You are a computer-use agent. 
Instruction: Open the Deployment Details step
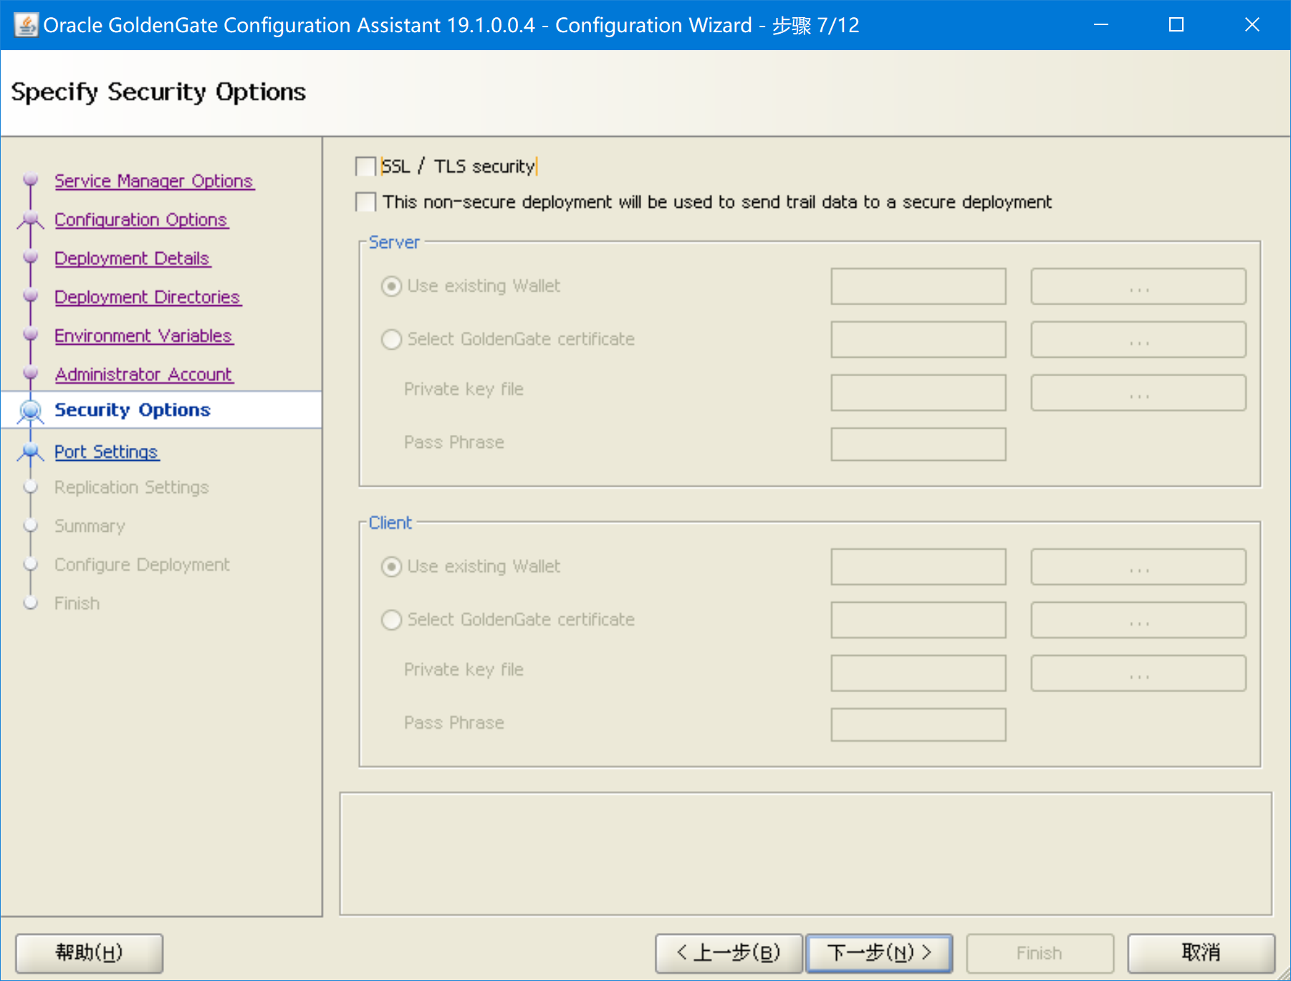pos(133,258)
